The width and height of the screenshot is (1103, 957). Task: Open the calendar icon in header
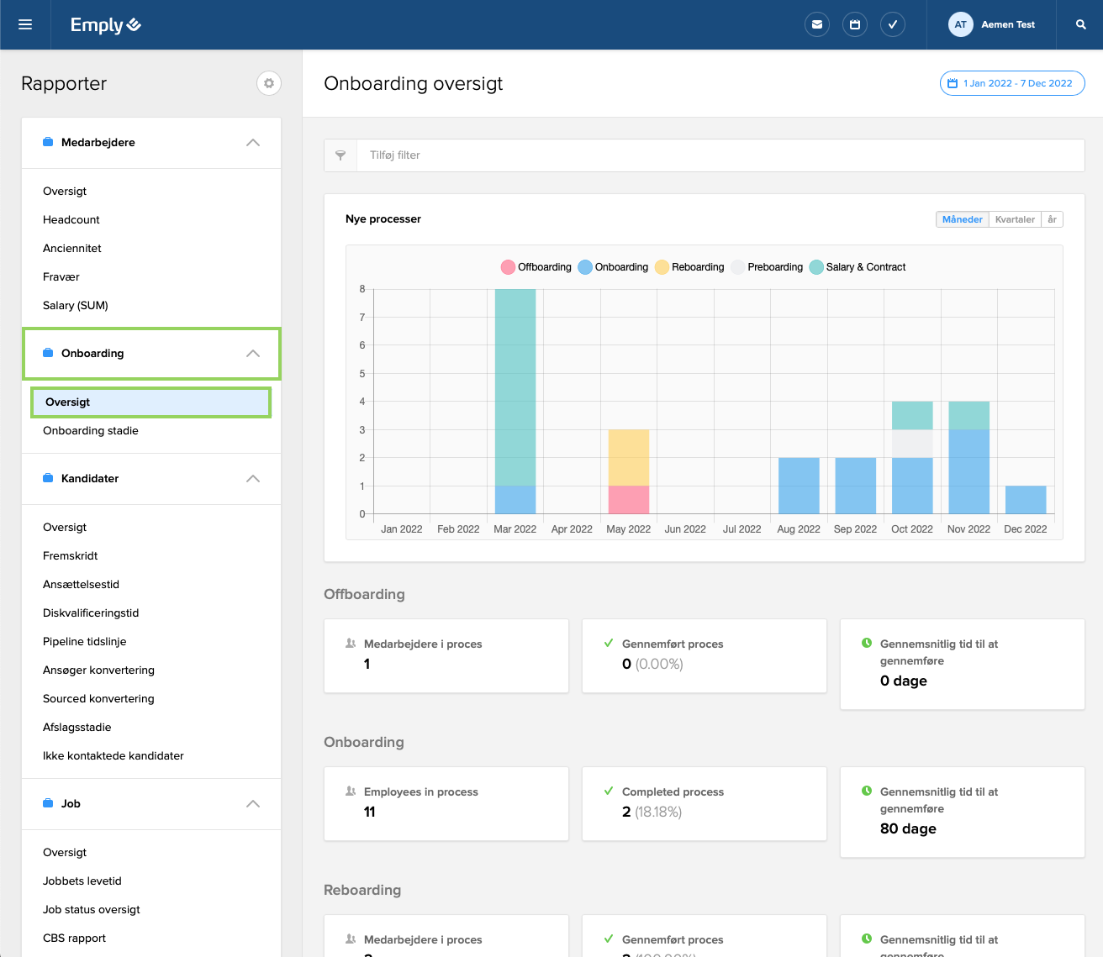(x=854, y=24)
